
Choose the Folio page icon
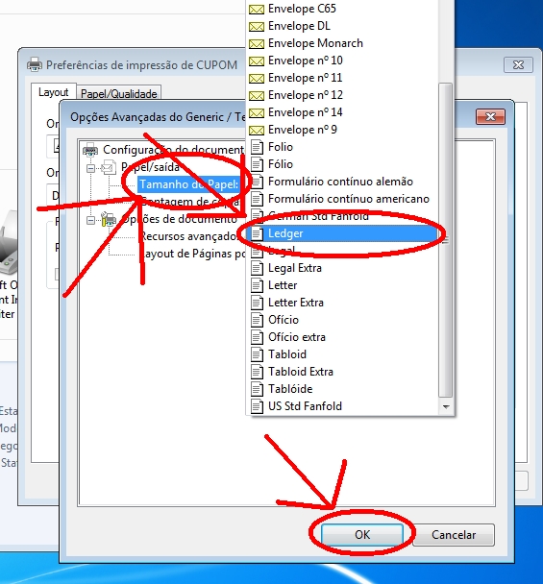pyautogui.click(x=257, y=147)
